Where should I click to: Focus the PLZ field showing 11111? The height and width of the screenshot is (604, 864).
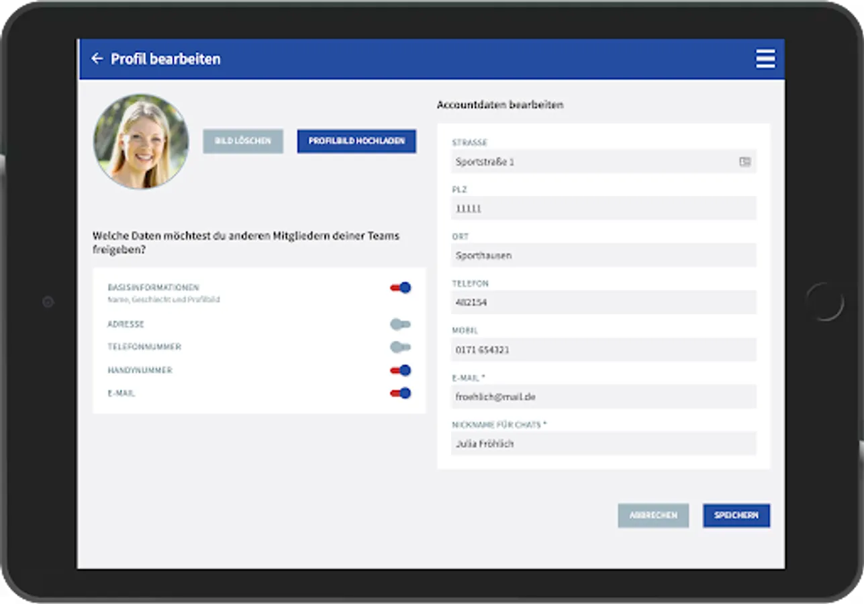tap(604, 209)
